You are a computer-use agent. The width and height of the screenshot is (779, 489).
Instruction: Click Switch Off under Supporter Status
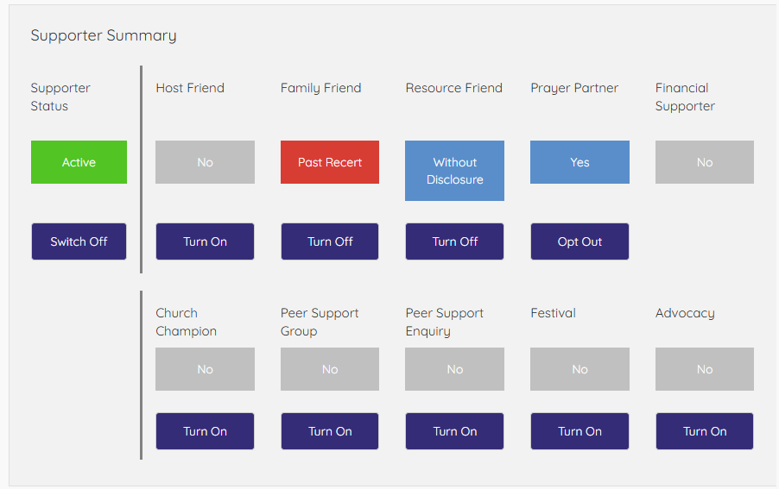point(79,241)
